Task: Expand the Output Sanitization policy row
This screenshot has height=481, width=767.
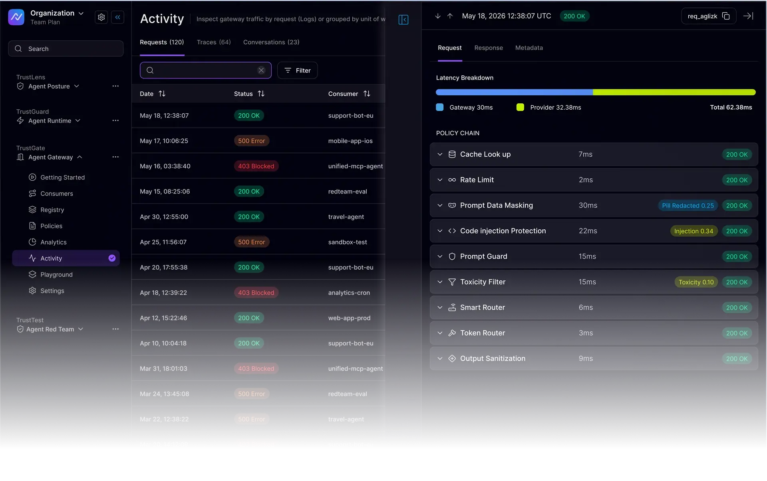Action: (x=440, y=359)
